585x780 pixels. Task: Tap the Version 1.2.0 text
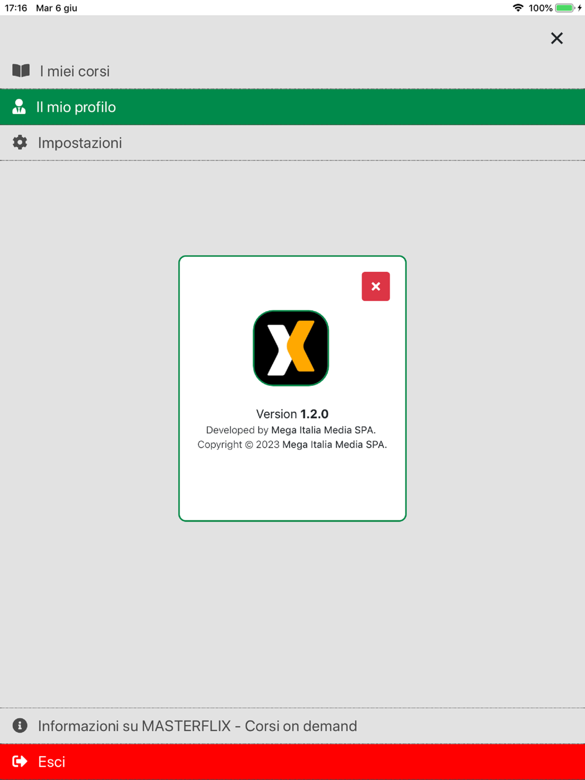click(292, 414)
